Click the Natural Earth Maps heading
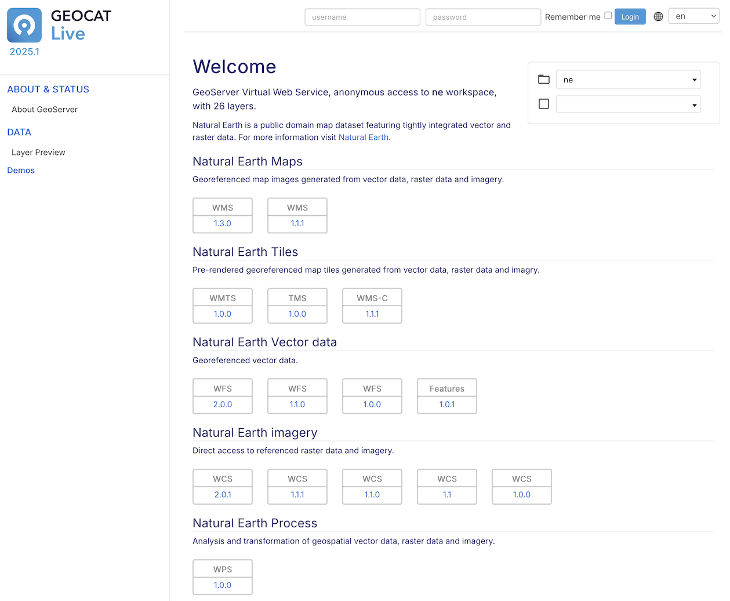The height and width of the screenshot is (601, 730). pos(248,162)
